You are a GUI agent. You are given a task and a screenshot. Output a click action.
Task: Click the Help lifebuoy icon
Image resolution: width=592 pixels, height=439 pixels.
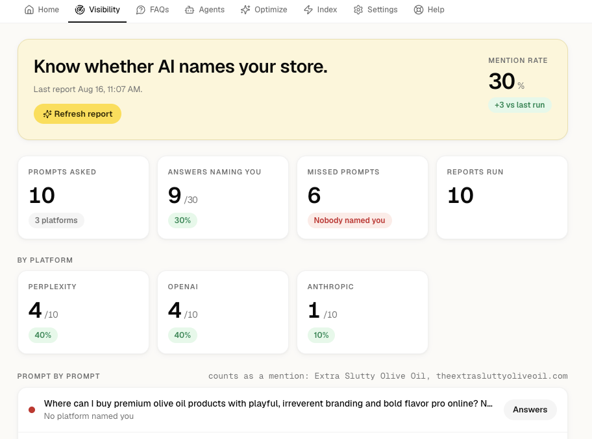pos(419,10)
